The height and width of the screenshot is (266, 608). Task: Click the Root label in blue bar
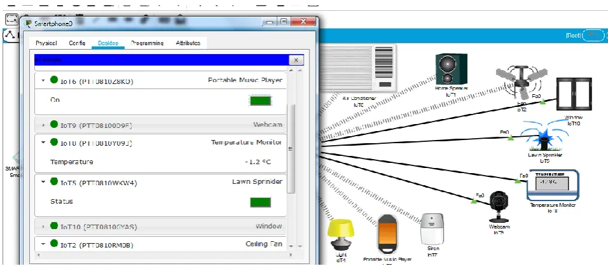tap(573, 35)
